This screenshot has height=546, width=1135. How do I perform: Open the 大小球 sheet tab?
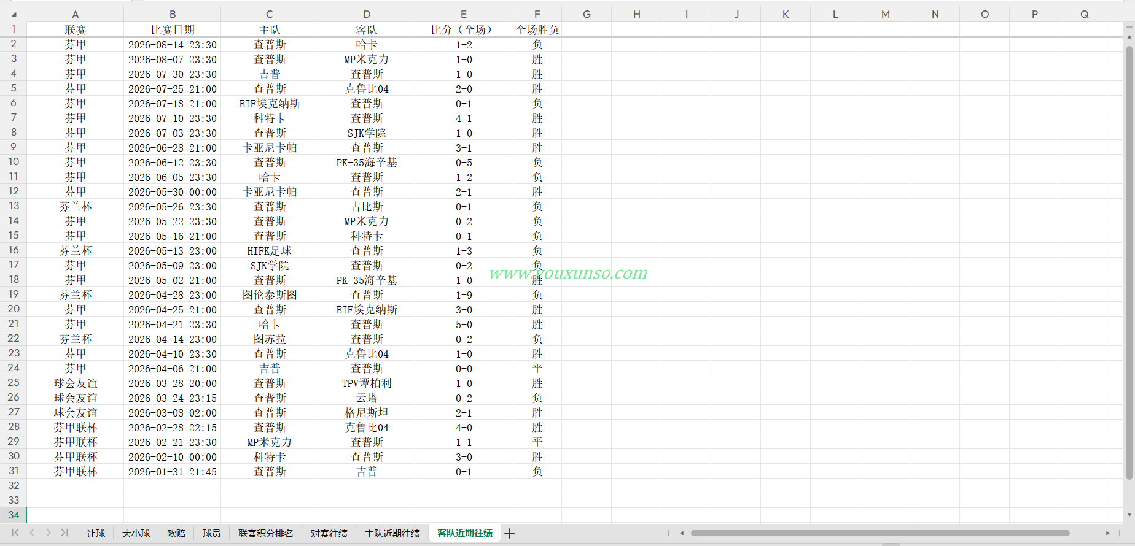[x=136, y=533]
